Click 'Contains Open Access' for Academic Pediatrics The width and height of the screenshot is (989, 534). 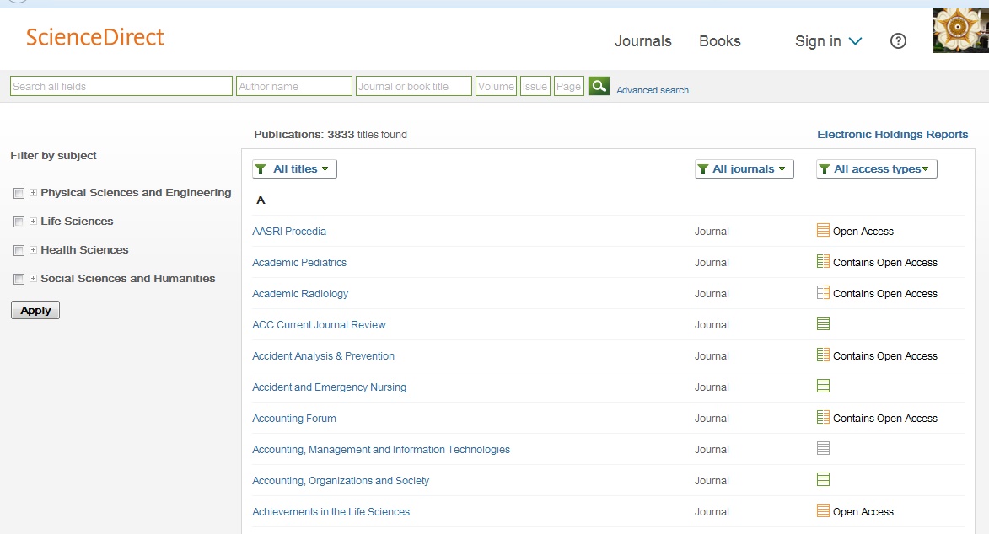pos(885,262)
